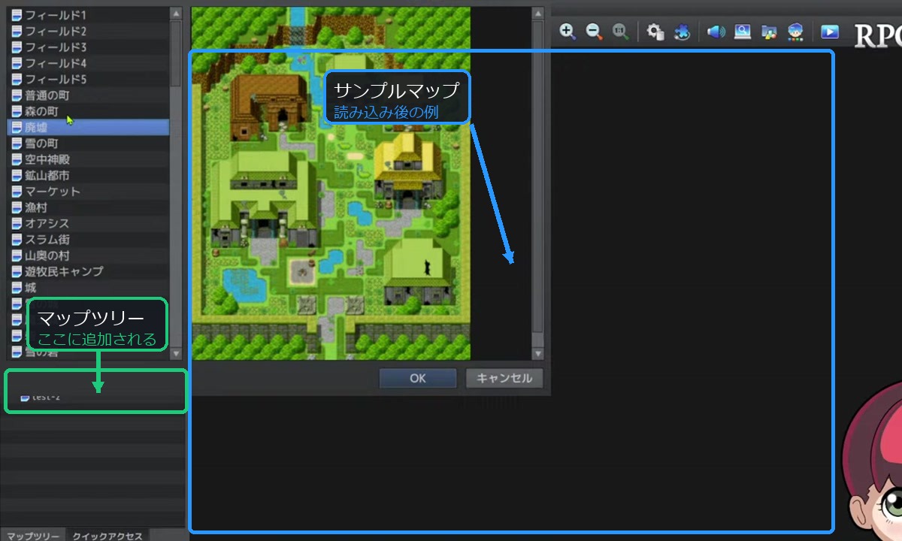Screen dimensions: 902x541
Task: Click the highlighted 廃墟 entry
Action: pos(88,127)
